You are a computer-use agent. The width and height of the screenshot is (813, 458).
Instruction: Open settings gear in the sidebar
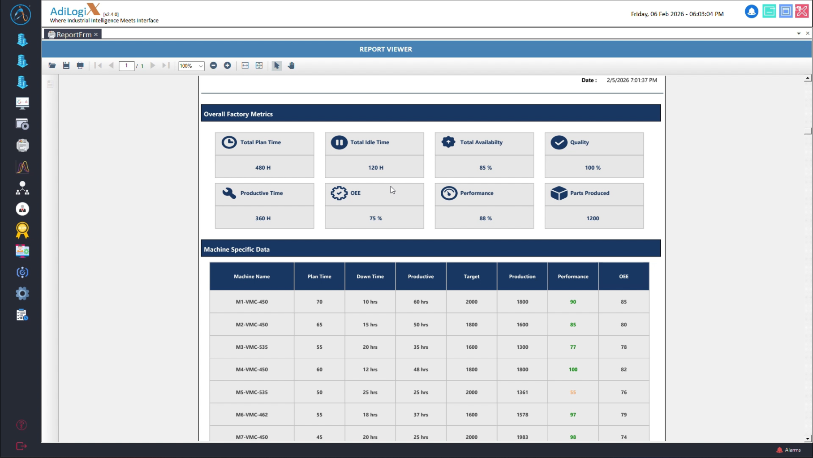22,294
